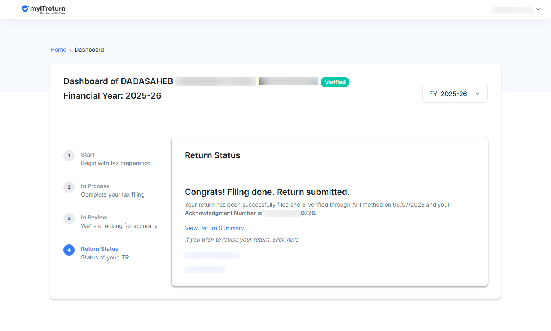
Task: Click the myITreturn logo
Action: point(44,9)
